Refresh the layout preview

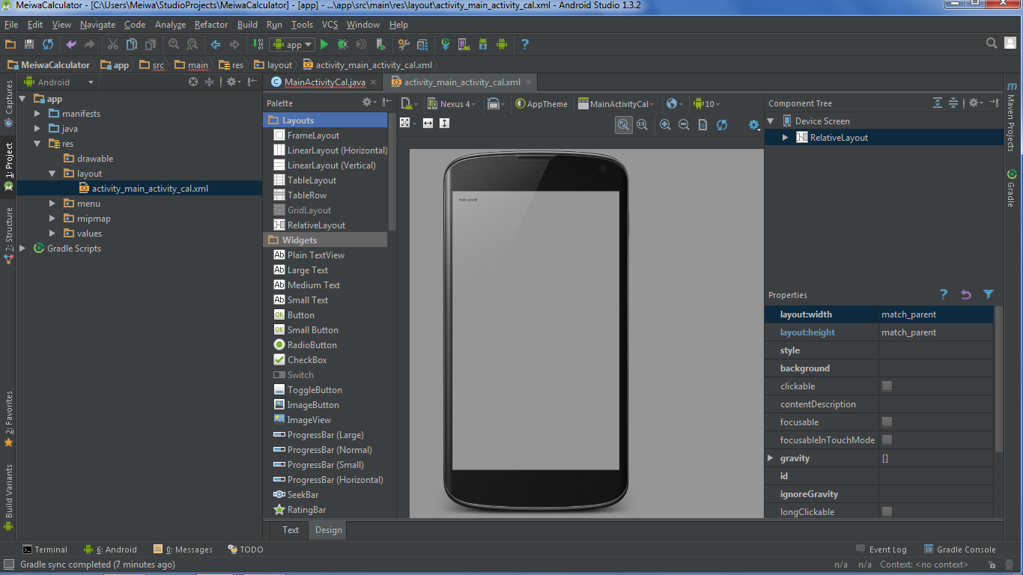pyautogui.click(x=722, y=125)
